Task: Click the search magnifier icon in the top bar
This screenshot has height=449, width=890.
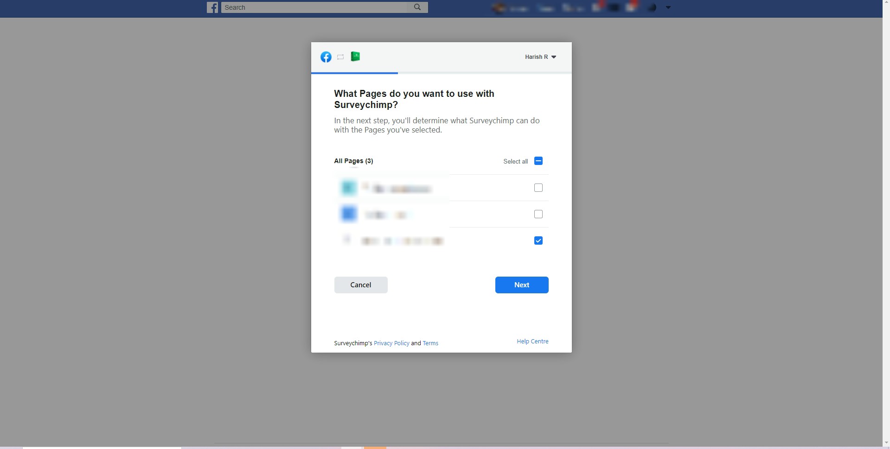Action: 417,7
